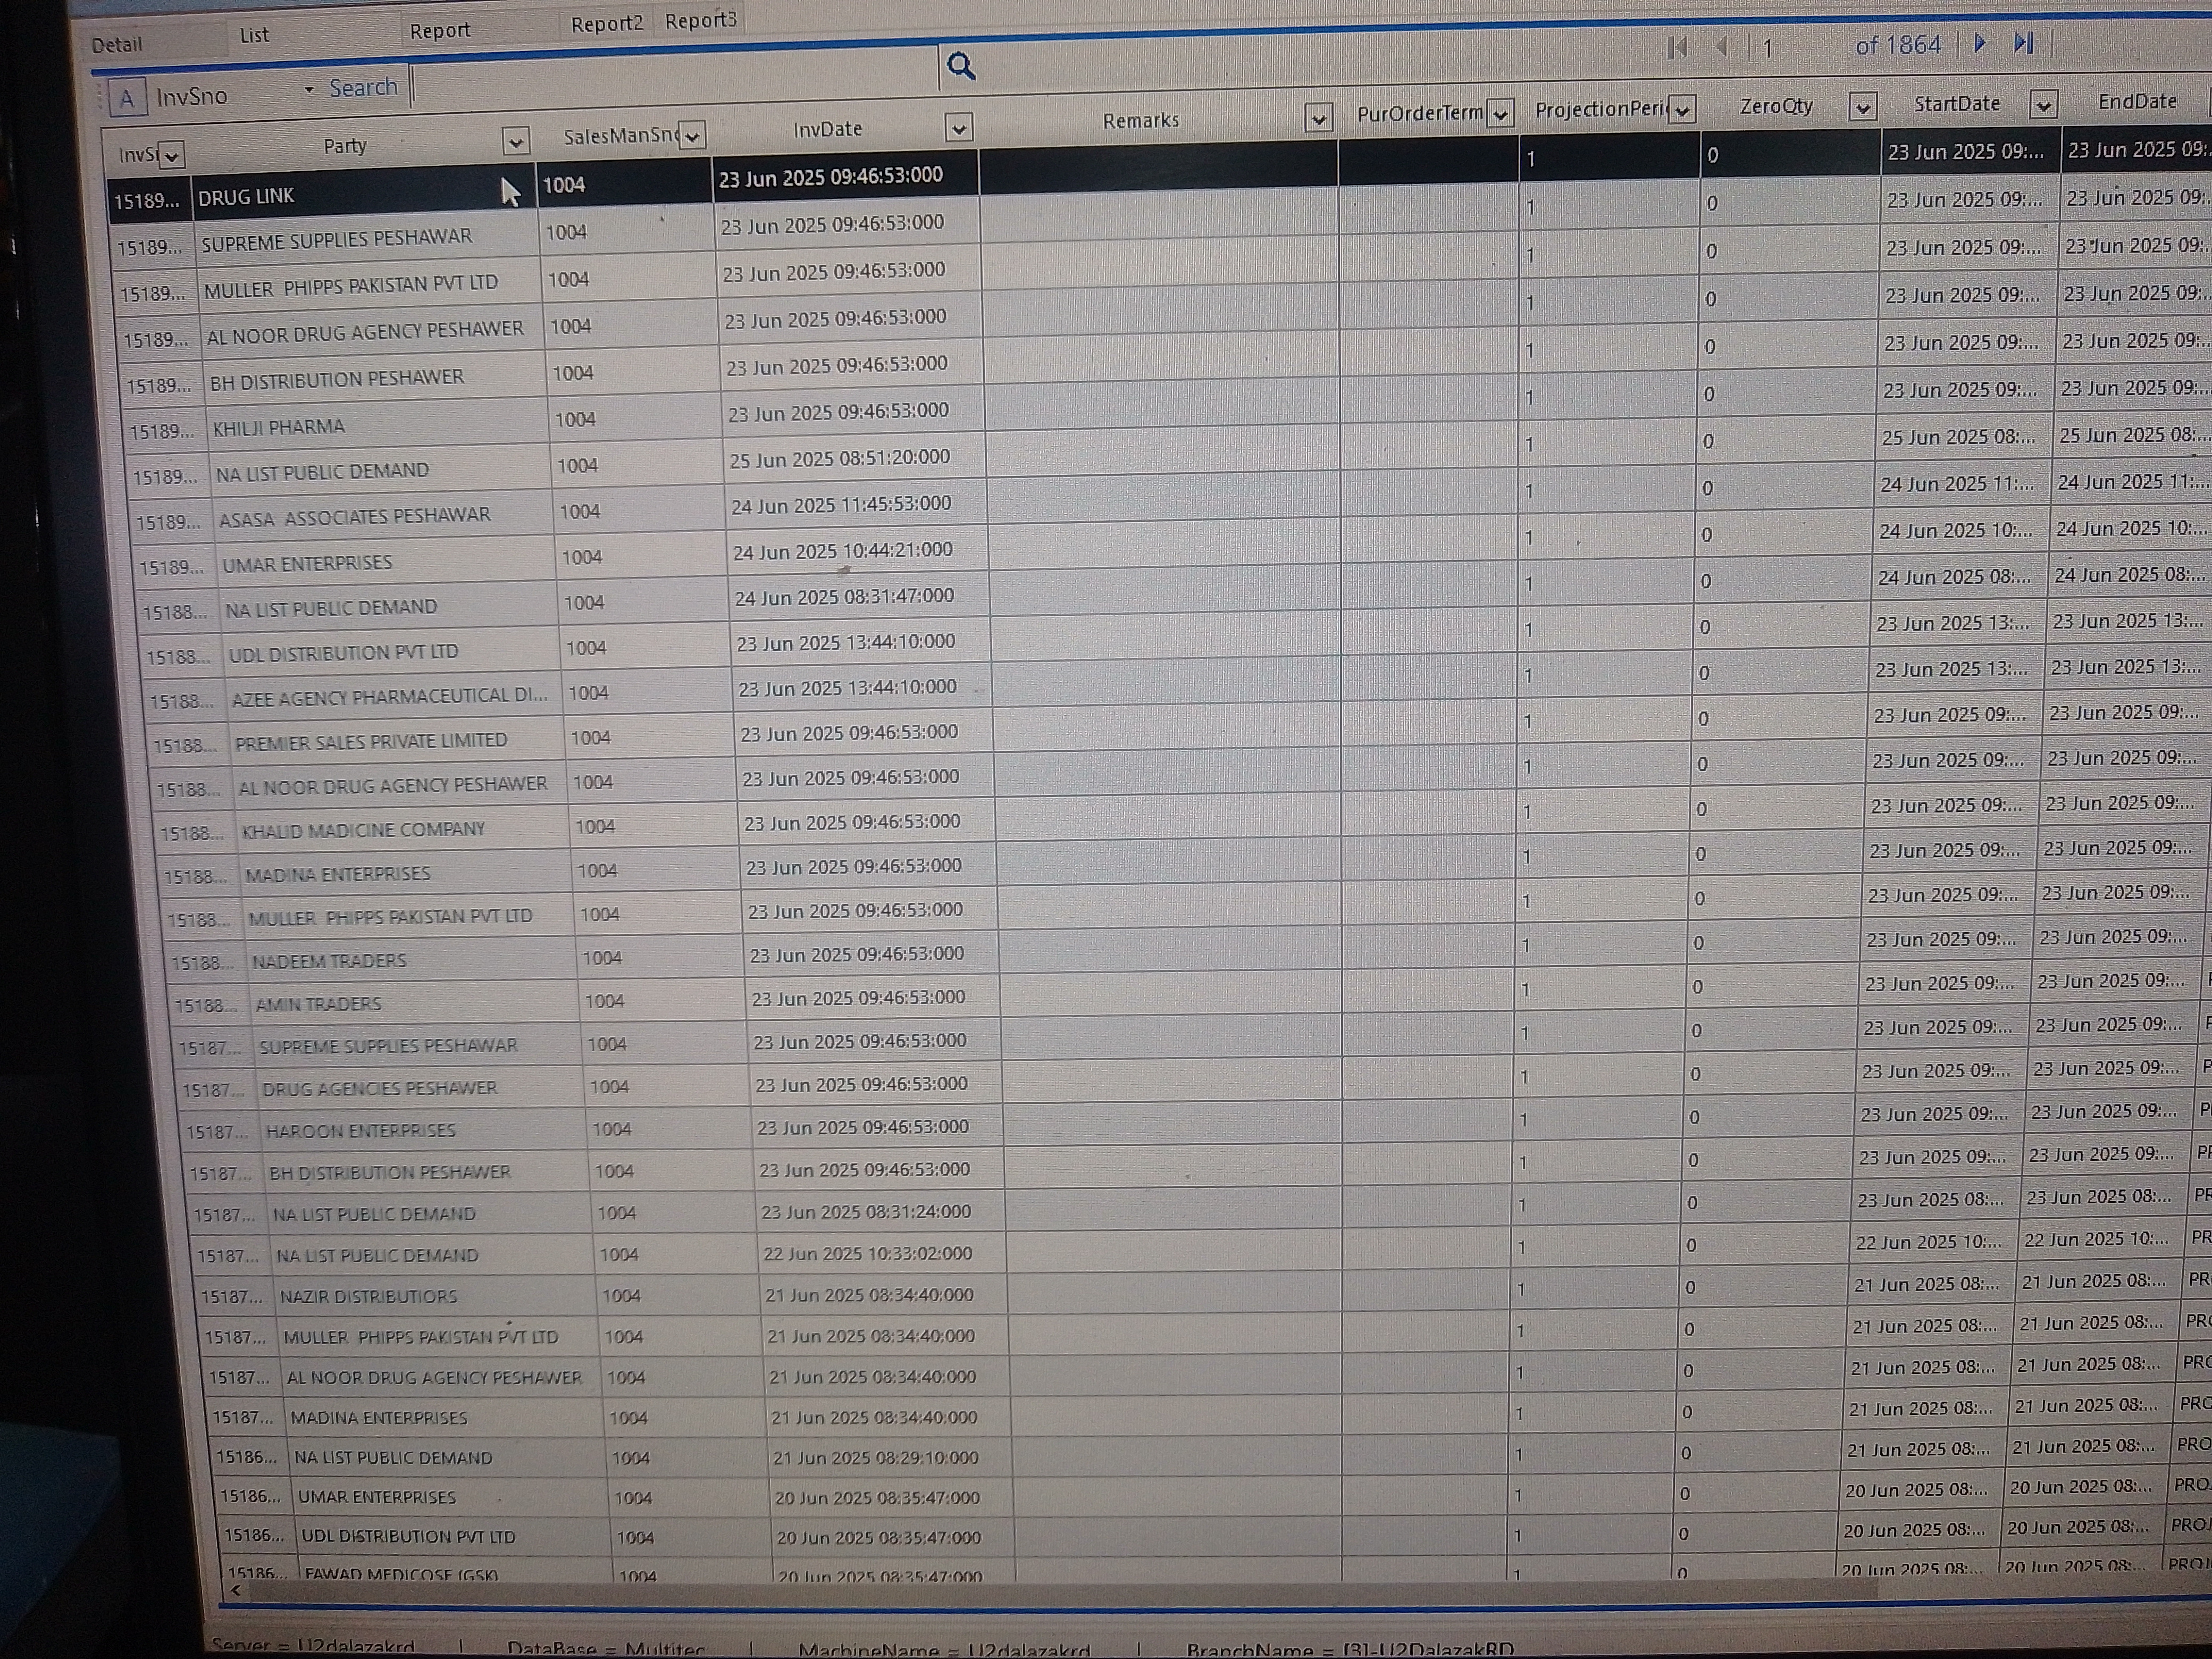Click the Search label button
2212x1659 pixels.
click(x=363, y=88)
